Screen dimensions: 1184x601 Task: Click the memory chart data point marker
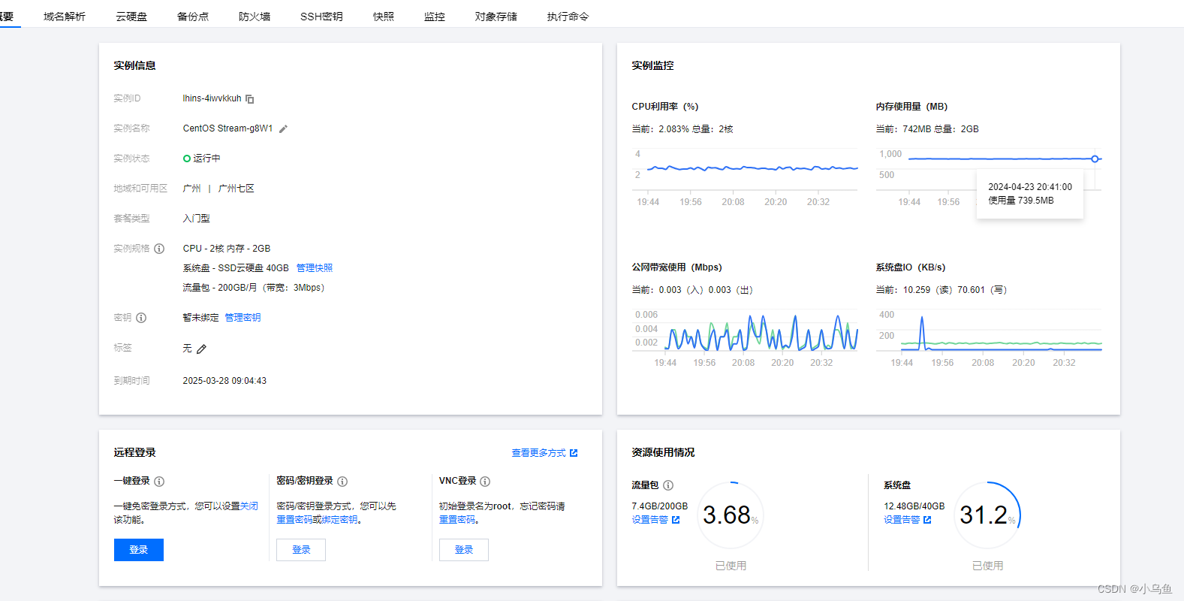[1095, 159]
